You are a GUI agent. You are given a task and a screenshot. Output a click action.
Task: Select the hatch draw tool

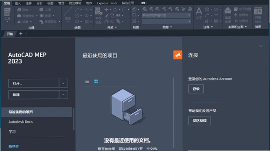87,22
